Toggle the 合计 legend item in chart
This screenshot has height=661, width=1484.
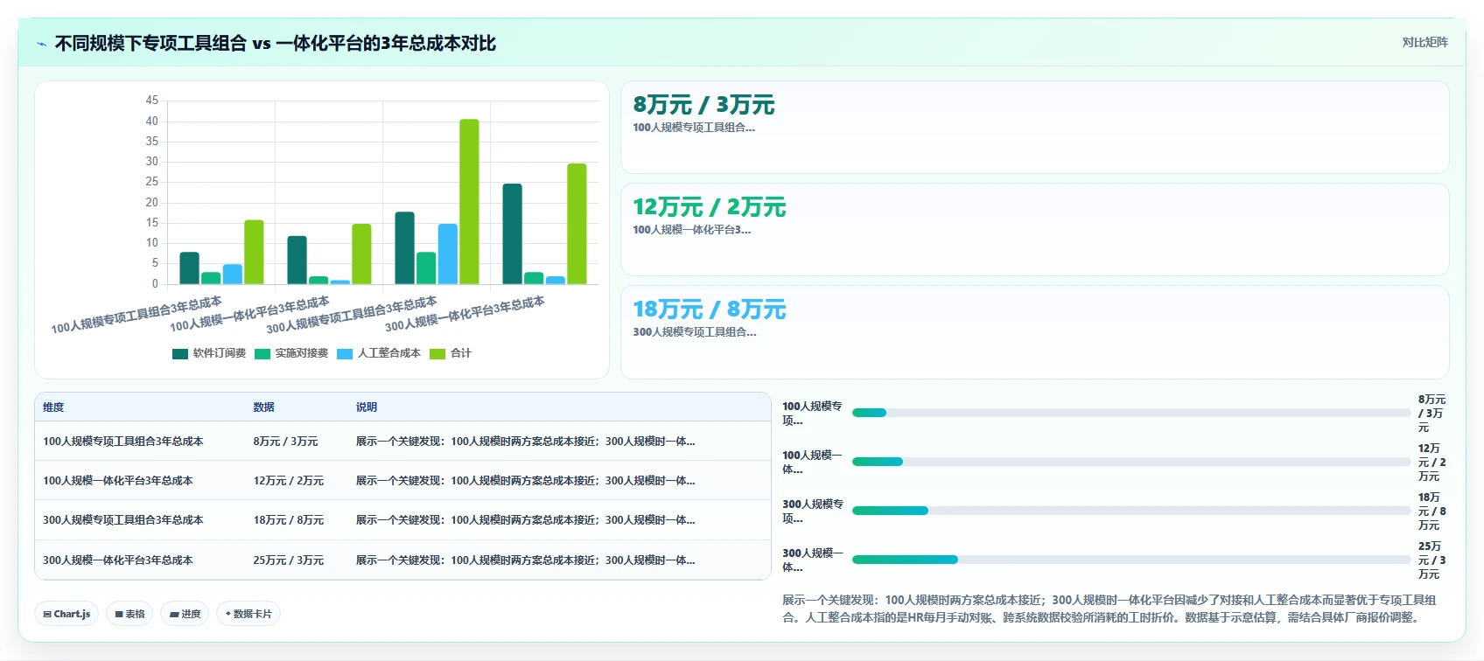[x=451, y=353]
